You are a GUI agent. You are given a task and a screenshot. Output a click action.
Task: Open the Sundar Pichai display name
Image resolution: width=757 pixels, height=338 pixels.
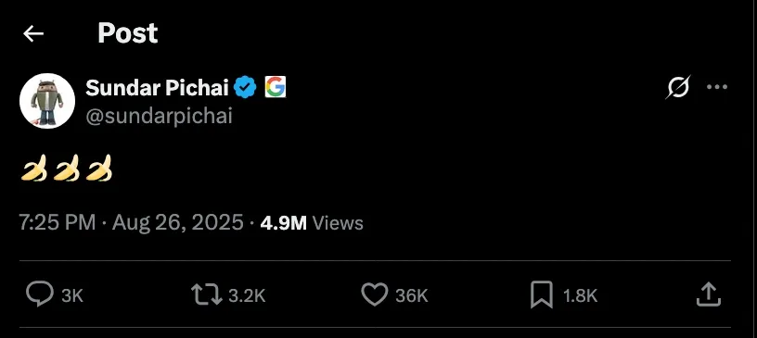pos(157,87)
